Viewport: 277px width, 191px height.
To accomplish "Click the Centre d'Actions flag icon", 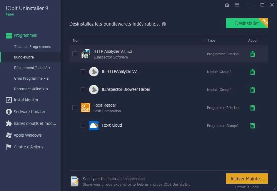I will pyautogui.click(x=9, y=147).
